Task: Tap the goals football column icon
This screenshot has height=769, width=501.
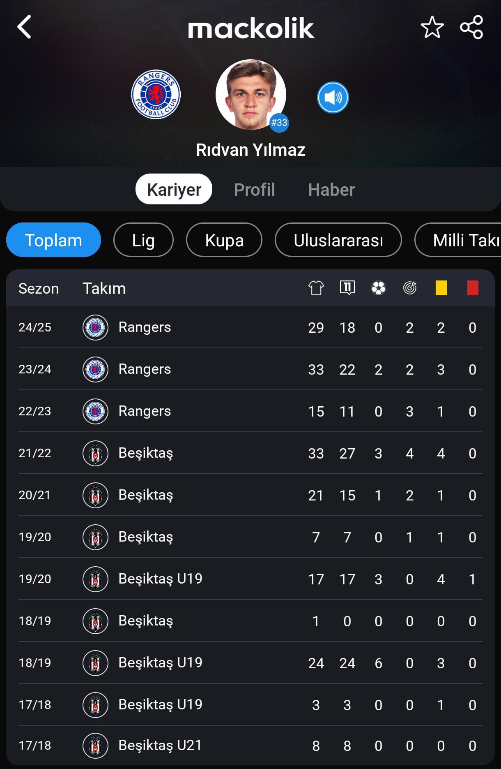Action: (x=379, y=288)
